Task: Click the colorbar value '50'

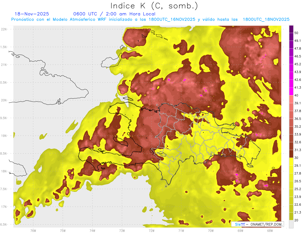Action: point(296,33)
